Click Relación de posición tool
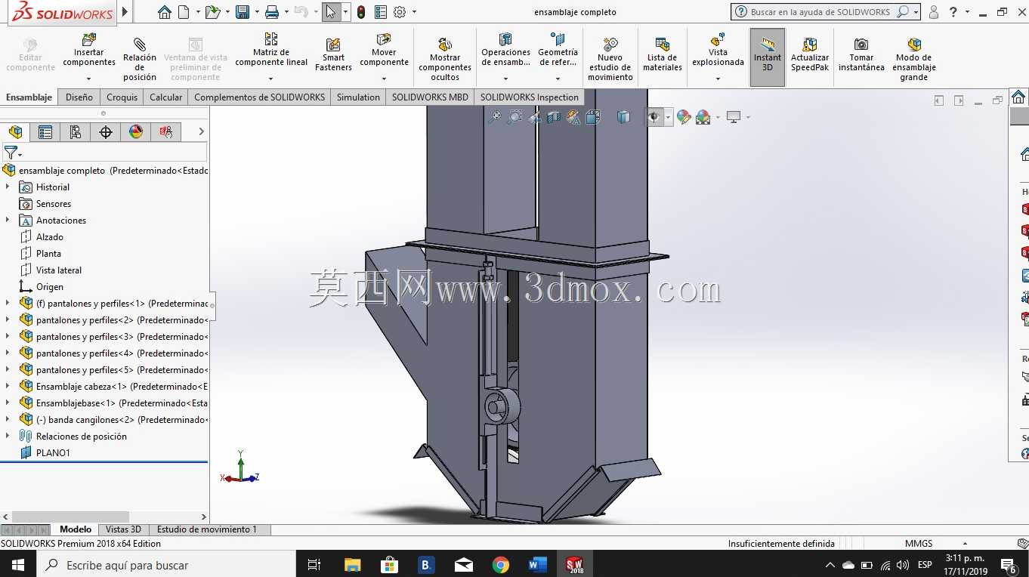 (140, 59)
